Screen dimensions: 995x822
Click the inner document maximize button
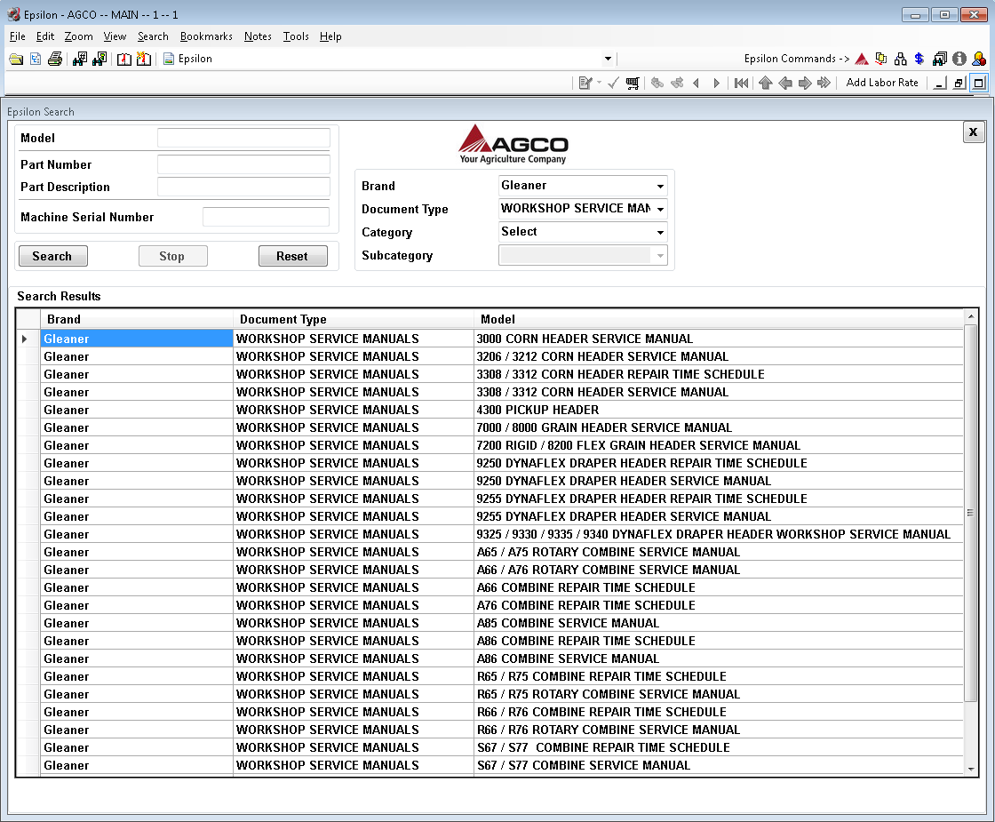click(979, 84)
